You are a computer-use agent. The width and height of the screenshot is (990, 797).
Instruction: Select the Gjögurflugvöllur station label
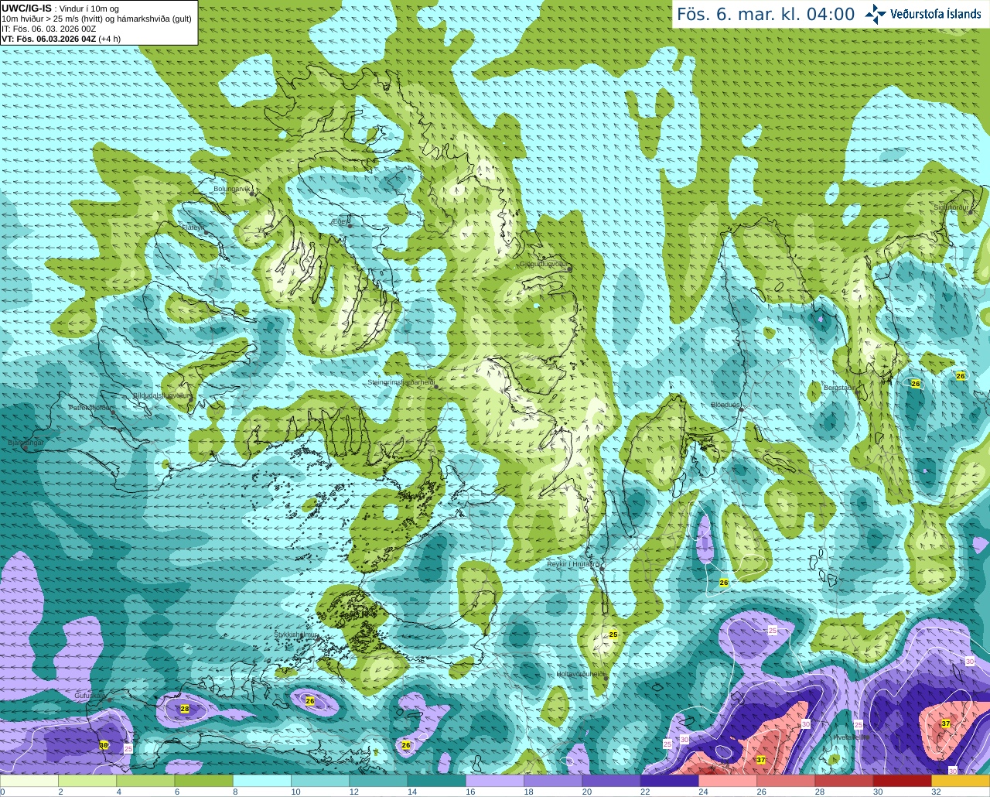[544, 264]
